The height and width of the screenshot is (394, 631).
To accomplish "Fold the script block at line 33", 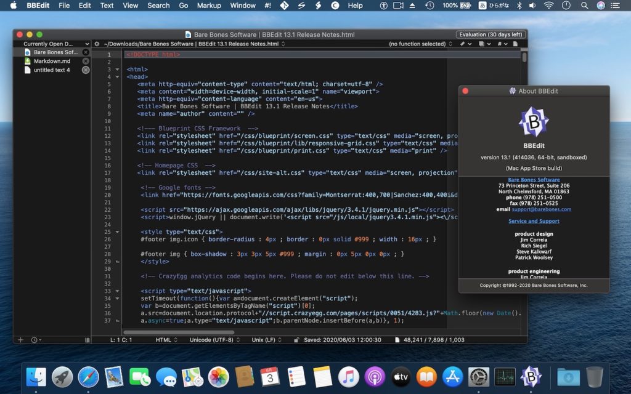I will click(x=117, y=291).
